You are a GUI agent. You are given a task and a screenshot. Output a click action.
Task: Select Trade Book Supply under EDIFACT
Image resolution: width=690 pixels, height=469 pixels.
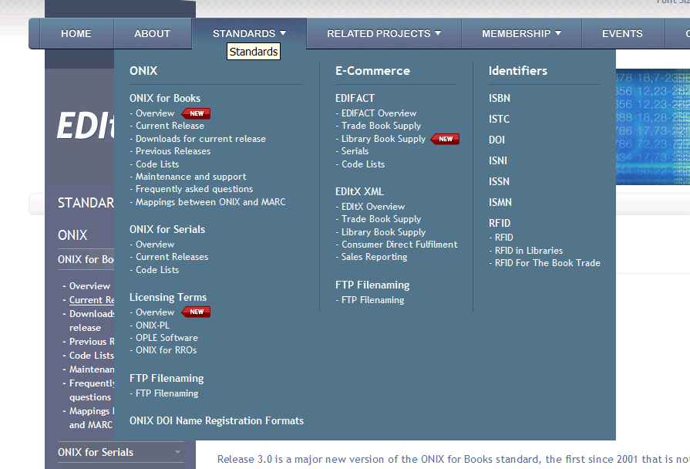[381, 126]
